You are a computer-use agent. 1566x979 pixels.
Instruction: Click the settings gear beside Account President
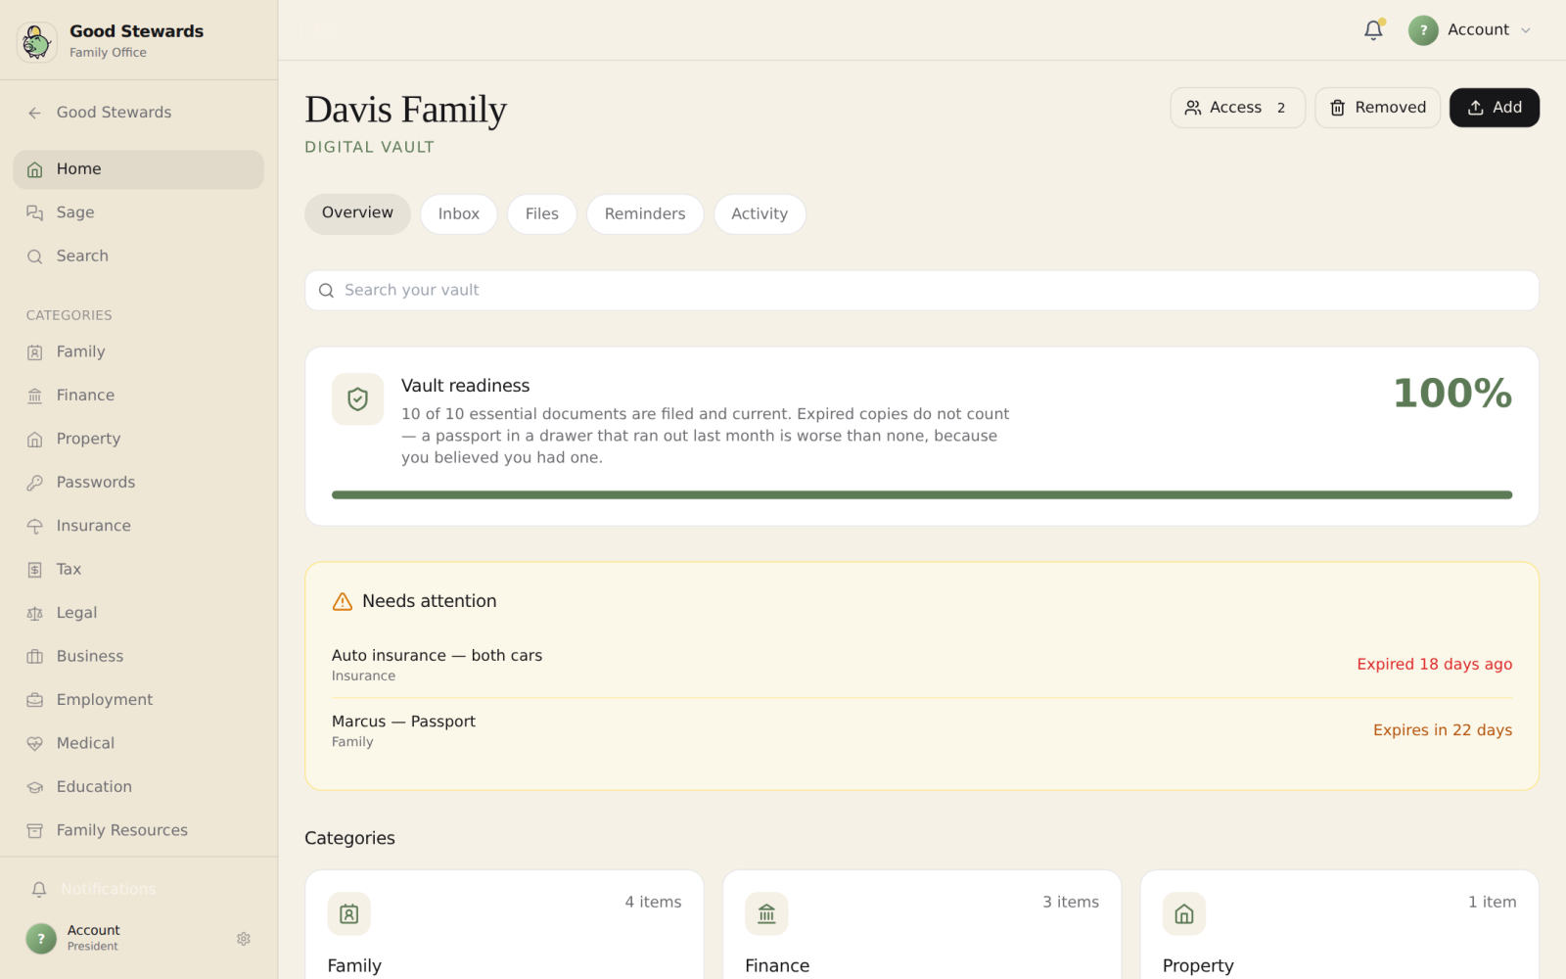[244, 939]
